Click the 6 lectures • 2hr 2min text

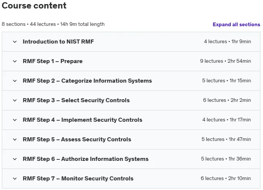[227, 100]
